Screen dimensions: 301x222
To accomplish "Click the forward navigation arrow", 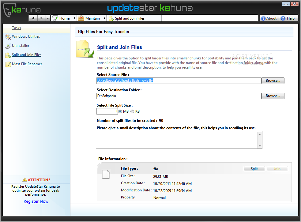I will click(41, 18).
